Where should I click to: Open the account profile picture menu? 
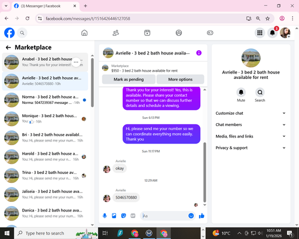(285, 33)
